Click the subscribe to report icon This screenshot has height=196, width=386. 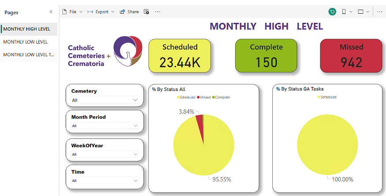[147, 12]
